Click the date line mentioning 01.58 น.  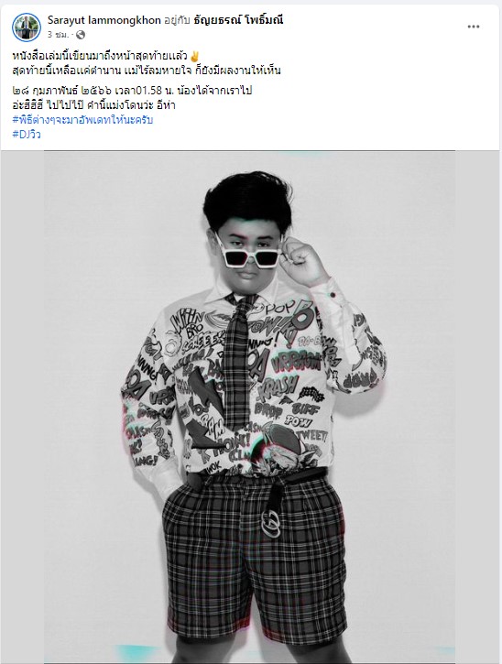click(132, 91)
